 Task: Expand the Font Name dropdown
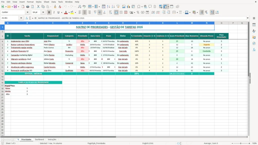27,12
